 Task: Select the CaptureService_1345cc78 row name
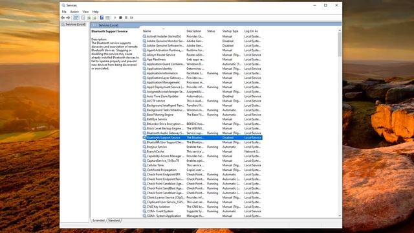point(162,161)
